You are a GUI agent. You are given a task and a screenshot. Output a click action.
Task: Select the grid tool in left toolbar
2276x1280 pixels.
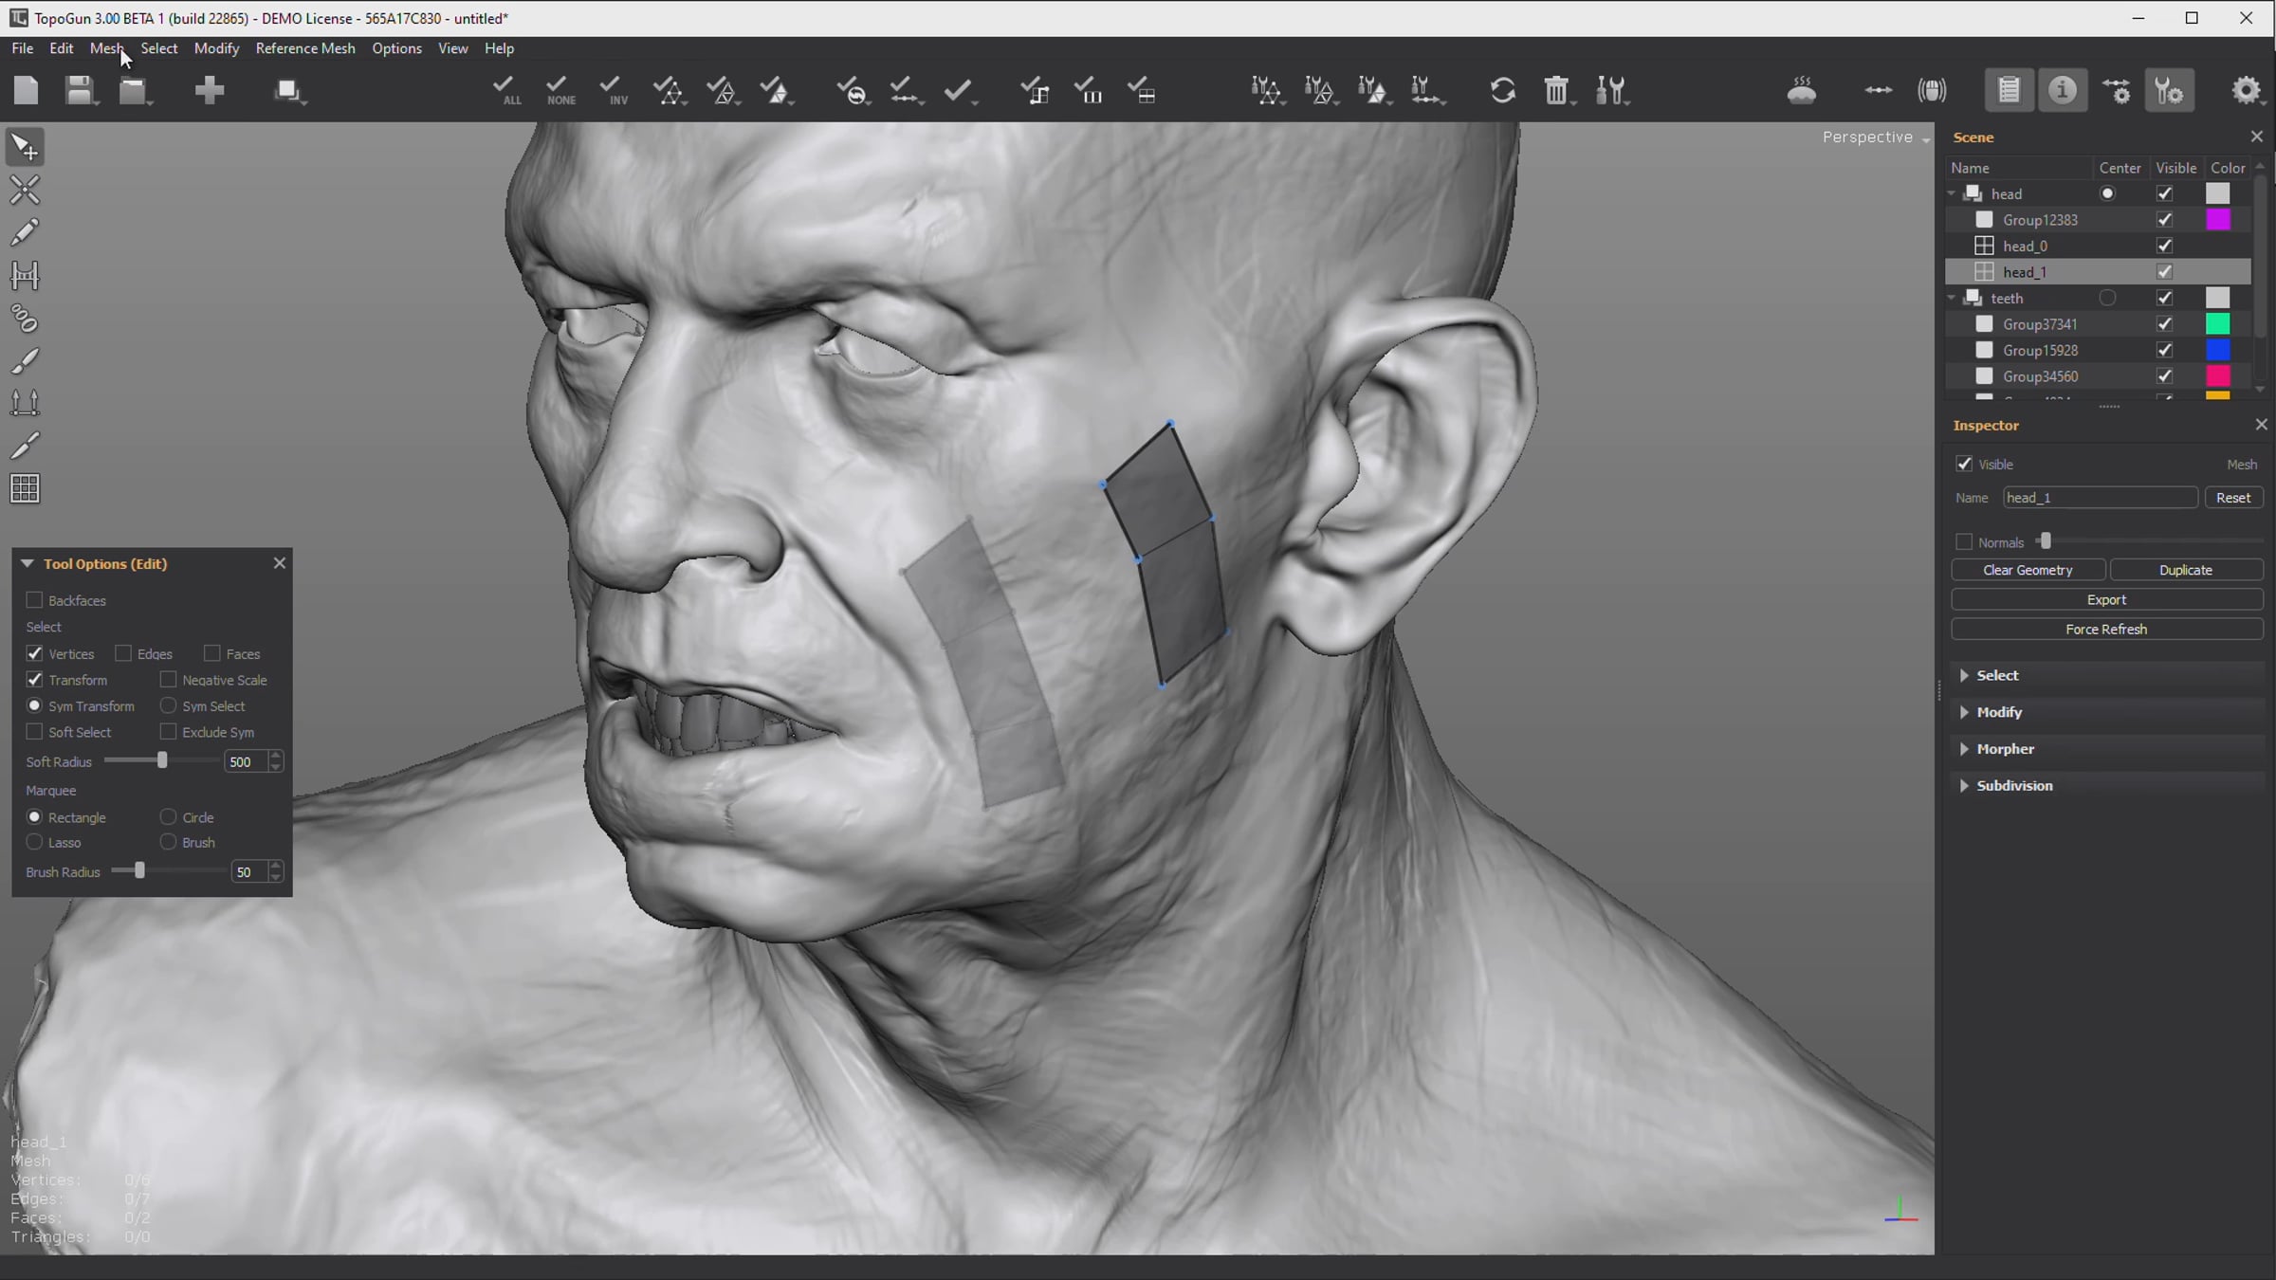25,489
